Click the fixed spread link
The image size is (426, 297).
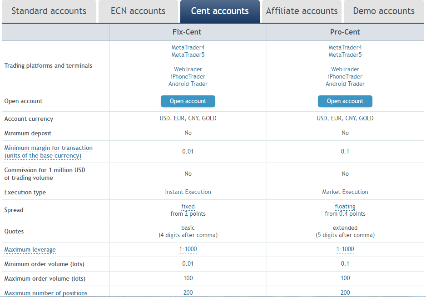tap(188, 207)
